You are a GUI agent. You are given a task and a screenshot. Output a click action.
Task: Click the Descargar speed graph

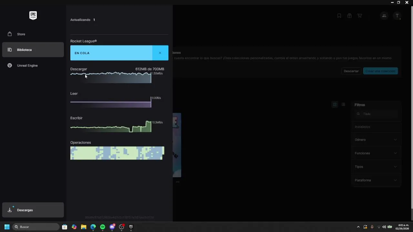tap(111, 77)
